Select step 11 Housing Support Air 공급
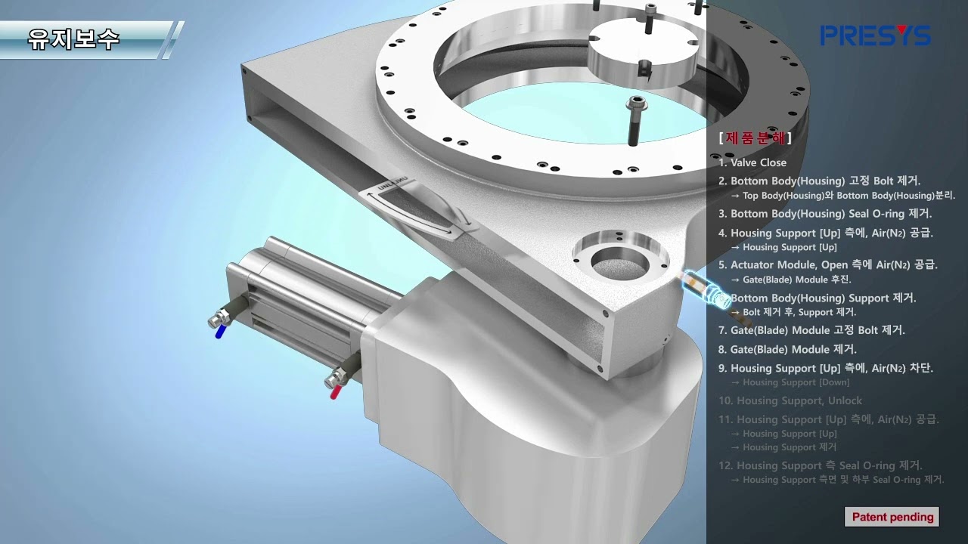Screen dimensions: 968x544 (x=829, y=419)
